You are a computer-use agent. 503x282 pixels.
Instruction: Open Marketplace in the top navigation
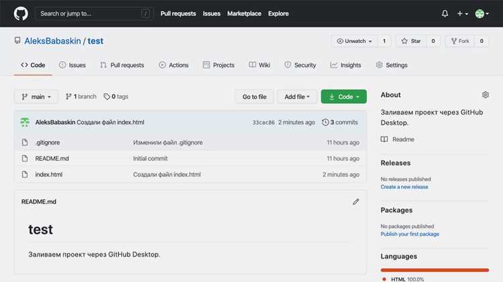(x=244, y=13)
